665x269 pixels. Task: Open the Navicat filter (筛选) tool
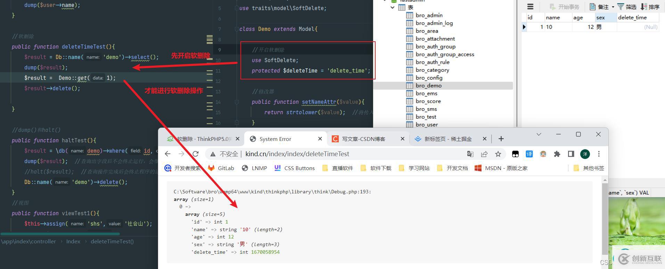click(627, 7)
